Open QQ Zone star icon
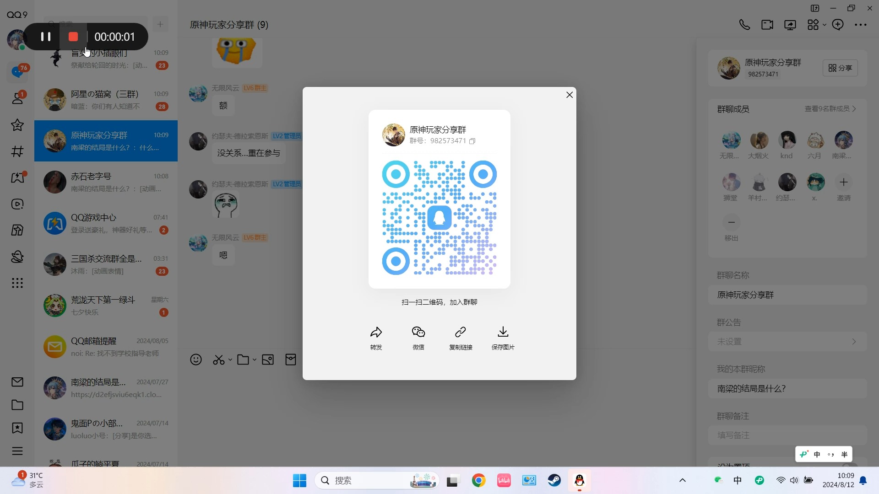This screenshot has height=494, width=879. [x=17, y=125]
